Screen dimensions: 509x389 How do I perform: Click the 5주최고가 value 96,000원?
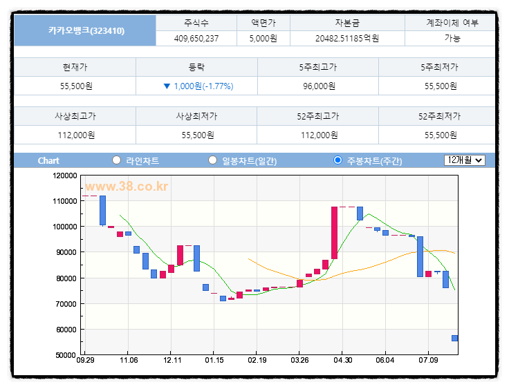319,86
